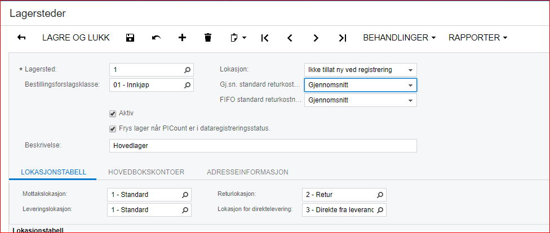Image resolution: width=550 pixels, height=233 pixels.
Task: Add new record with plus icon
Action: (x=182, y=38)
